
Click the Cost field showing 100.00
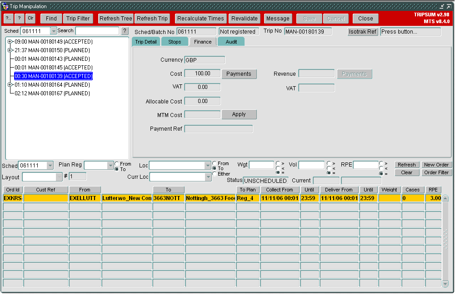coord(202,73)
